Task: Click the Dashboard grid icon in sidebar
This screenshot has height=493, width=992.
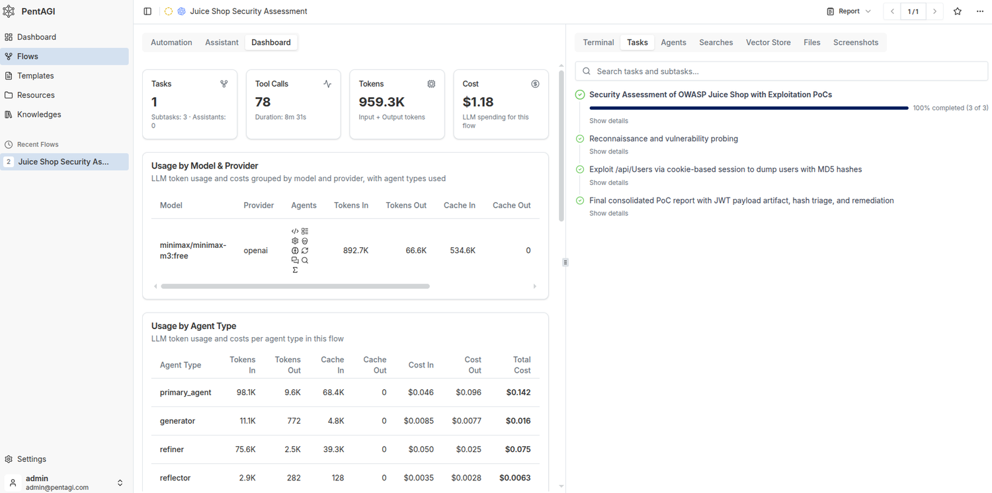Action: [x=9, y=37]
